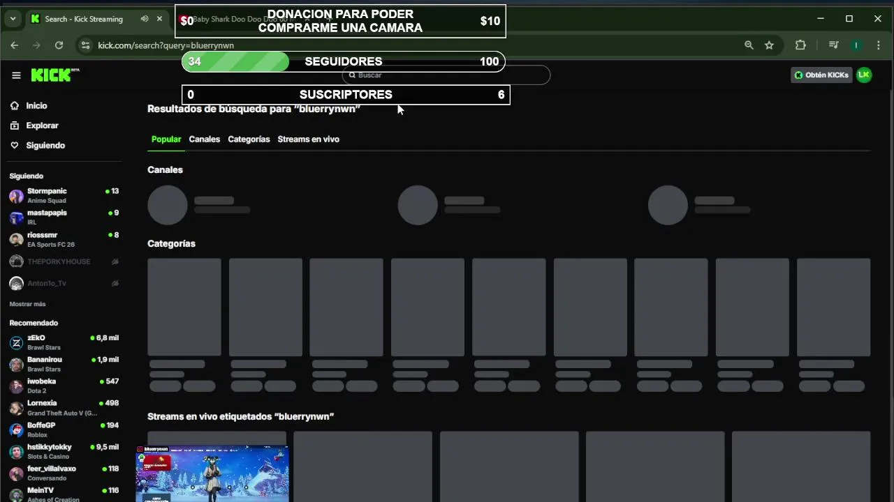Click riosssmr channel name
Viewport: 894px width, 502px height.
click(43, 235)
